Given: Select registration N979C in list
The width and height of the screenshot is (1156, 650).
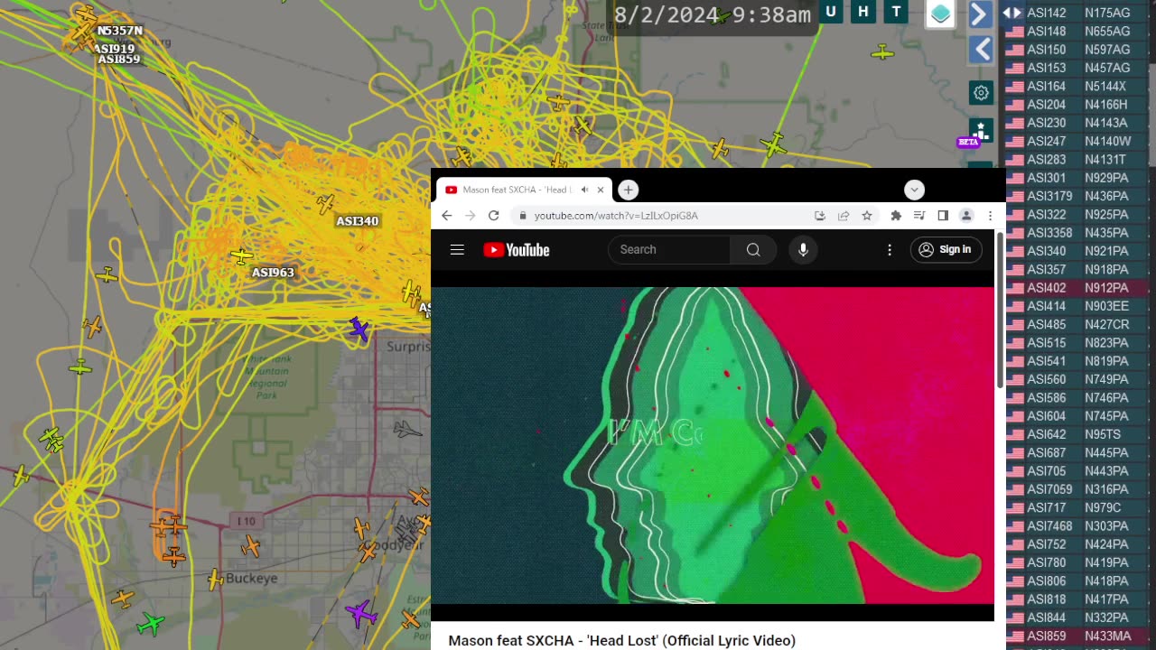Looking at the screenshot, I should tap(1102, 507).
